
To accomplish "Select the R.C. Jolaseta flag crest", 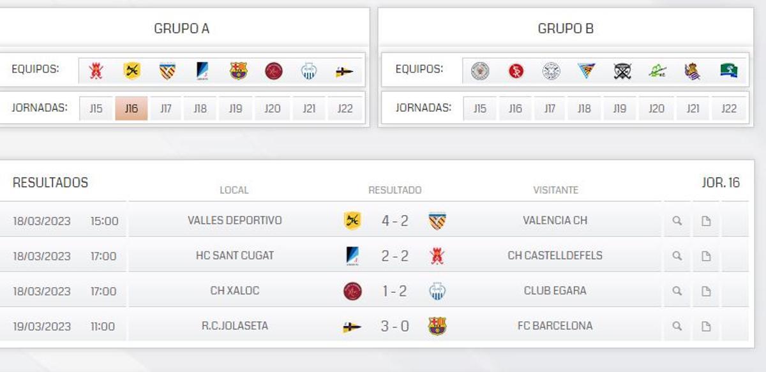I will pyautogui.click(x=345, y=71).
